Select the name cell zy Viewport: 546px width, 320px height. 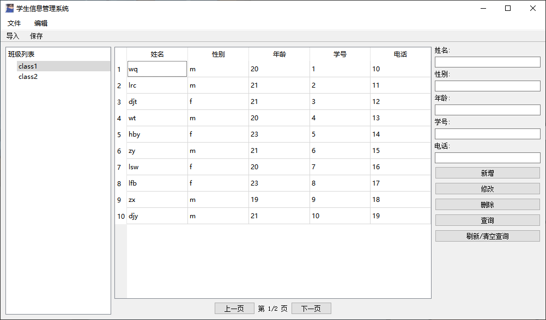tap(157, 151)
